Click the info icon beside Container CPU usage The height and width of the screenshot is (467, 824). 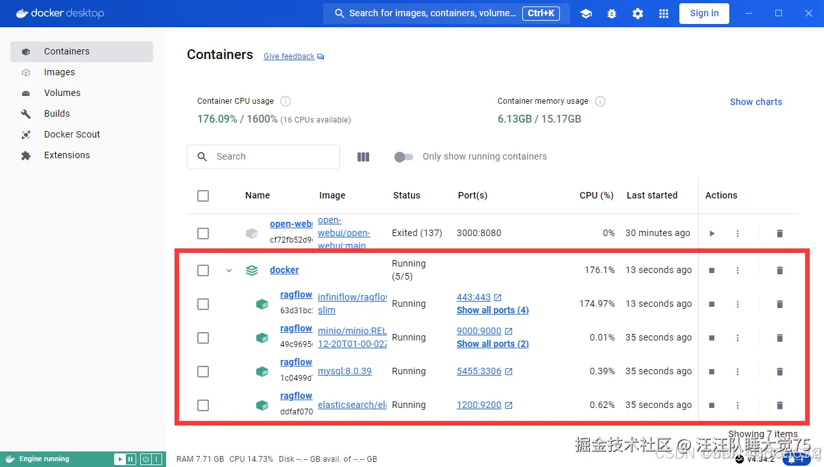[x=285, y=101]
